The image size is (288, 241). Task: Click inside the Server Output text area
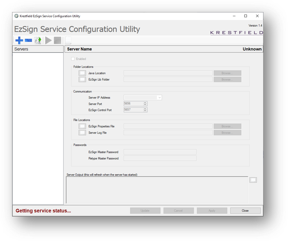[x=157, y=190]
